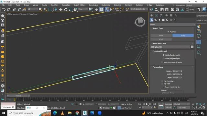The image size is (207, 116).
Task: Switch to Helpers category icon
Action: tap(167, 20)
